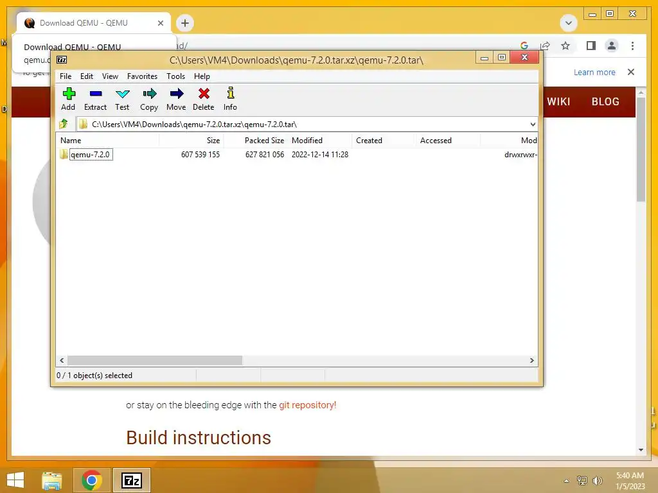Switch to 7-Zip taskbar button
658x493 pixels.
coord(132,480)
